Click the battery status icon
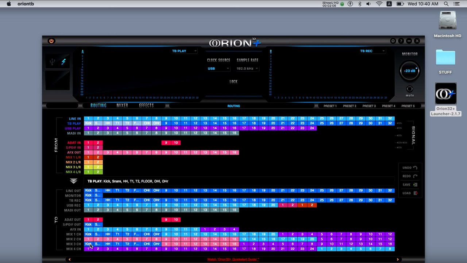 tap(400, 4)
